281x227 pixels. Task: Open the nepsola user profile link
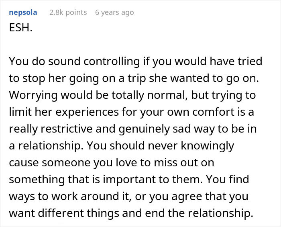point(23,12)
